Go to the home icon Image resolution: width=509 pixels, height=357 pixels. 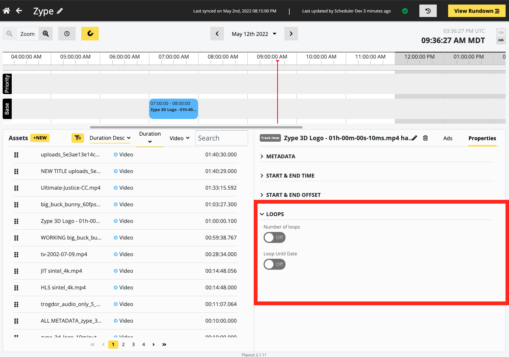tap(6, 11)
